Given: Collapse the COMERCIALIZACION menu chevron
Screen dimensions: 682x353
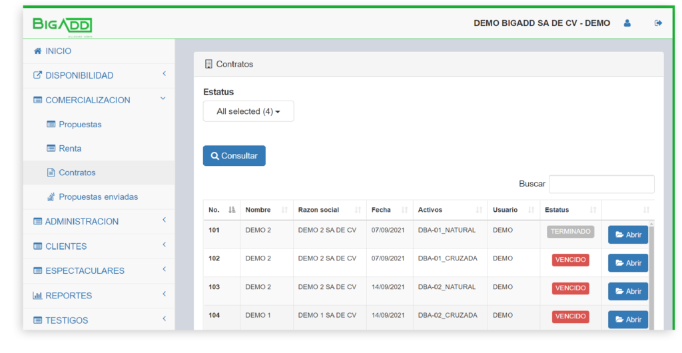Looking at the screenshot, I should (163, 99).
